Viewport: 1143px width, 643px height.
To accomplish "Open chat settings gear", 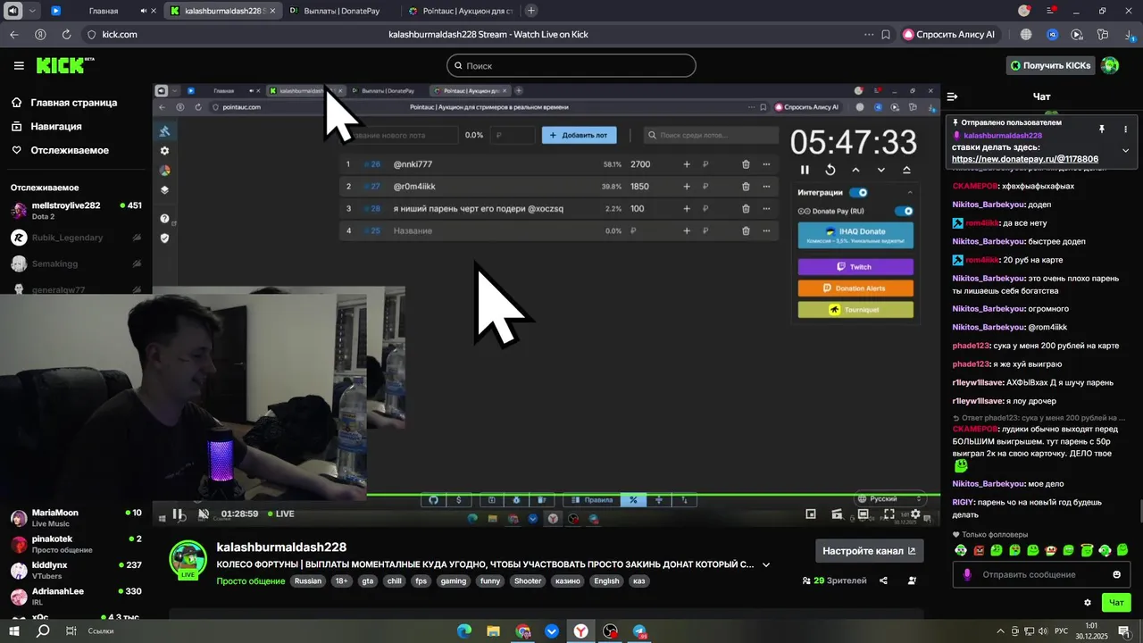I will (x=1087, y=603).
